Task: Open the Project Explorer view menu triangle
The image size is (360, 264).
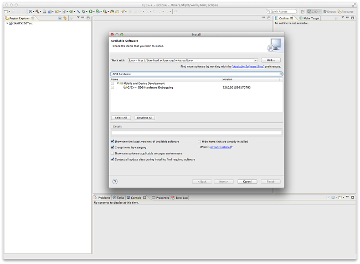Action: 78,17
